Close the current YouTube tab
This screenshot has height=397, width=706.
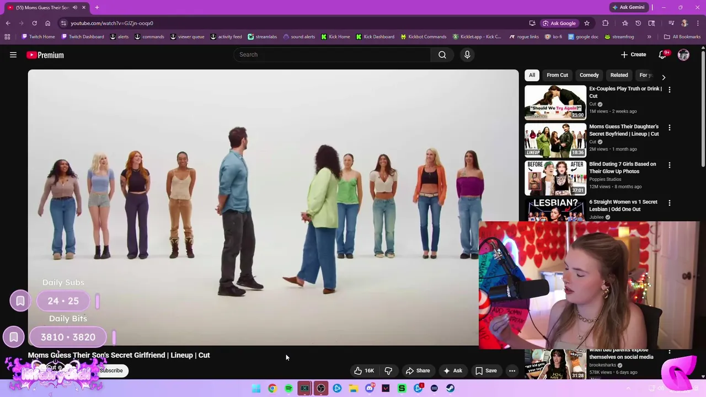(84, 7)
